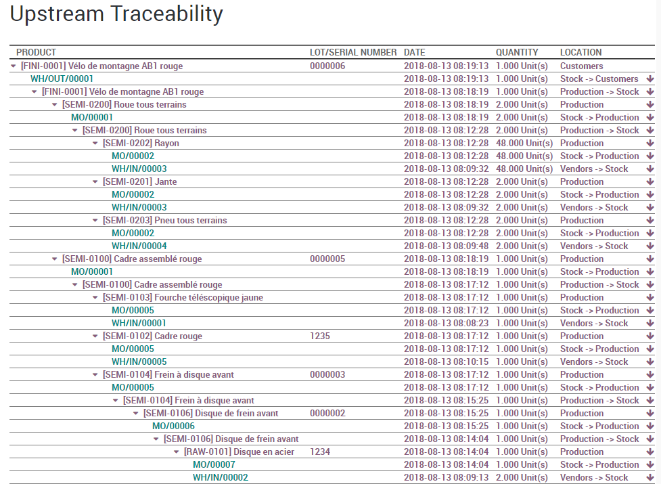
Task: Click downstream arrow on WH/OUT/00001 row
Action: tap(649, 79)
